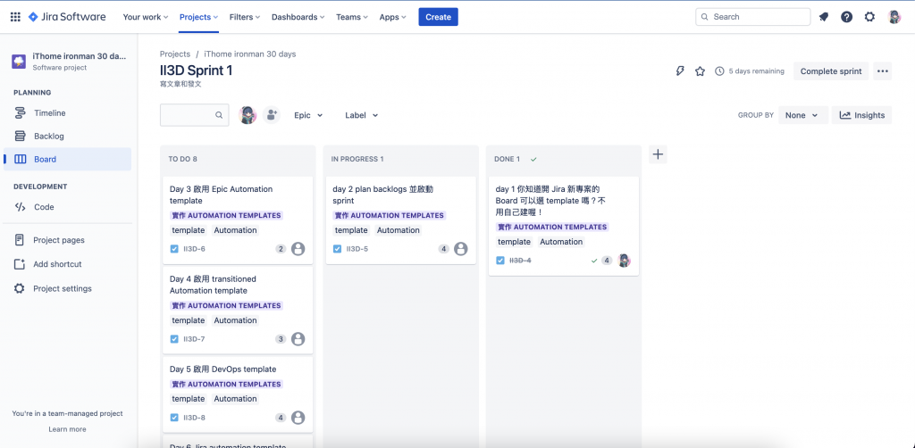
Task: Click the task type icon on II3D-6
Action: tap(174, 249)
